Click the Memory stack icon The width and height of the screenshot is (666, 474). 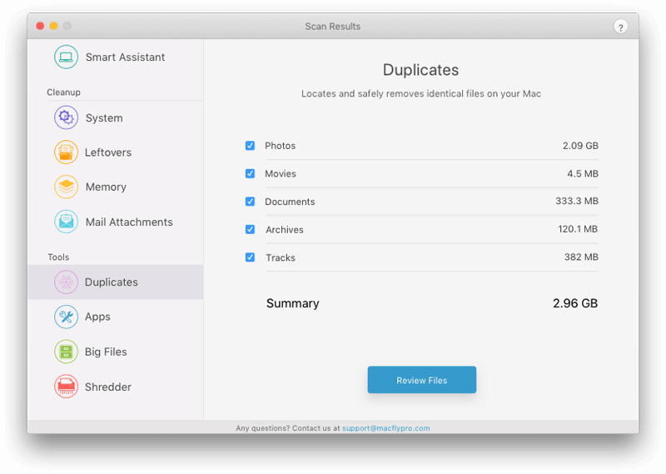pos(66,187)
